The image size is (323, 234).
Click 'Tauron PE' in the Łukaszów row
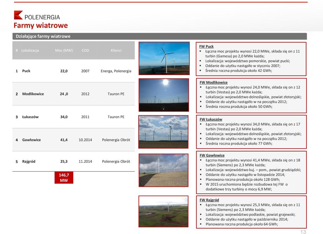pyautogui.click(x=116, y=117)
